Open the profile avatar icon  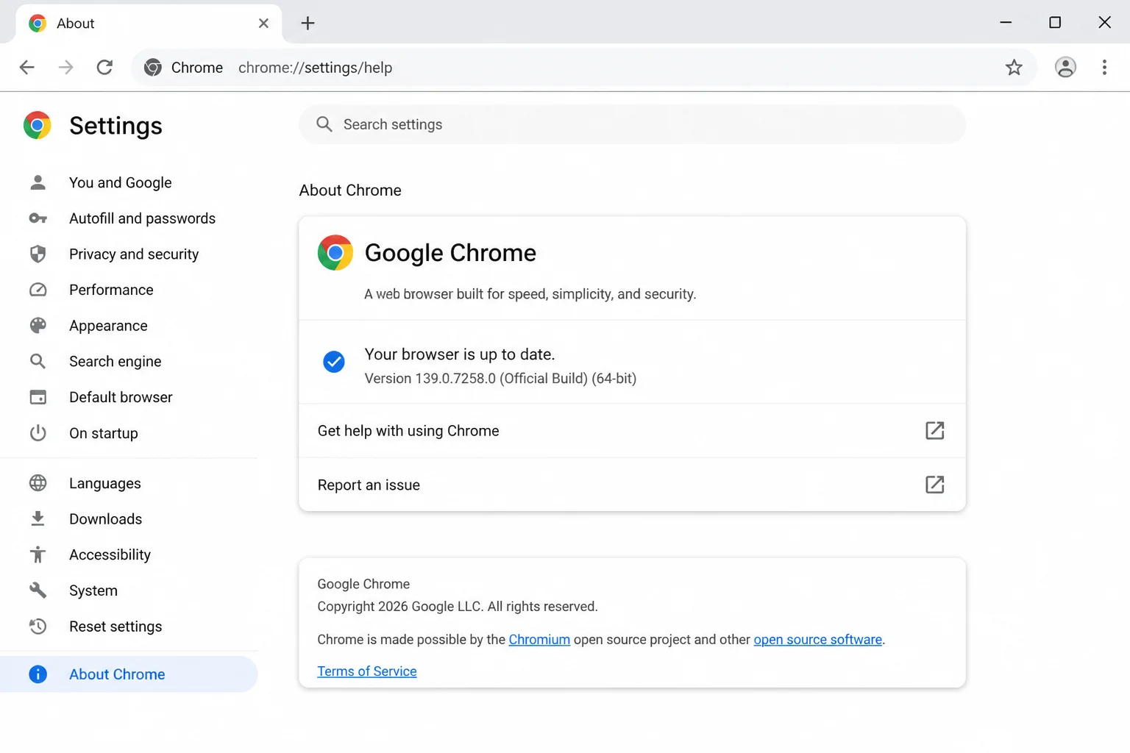[1065, 68]
